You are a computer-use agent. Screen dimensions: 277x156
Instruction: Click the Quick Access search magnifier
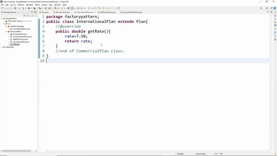point(261,8)
